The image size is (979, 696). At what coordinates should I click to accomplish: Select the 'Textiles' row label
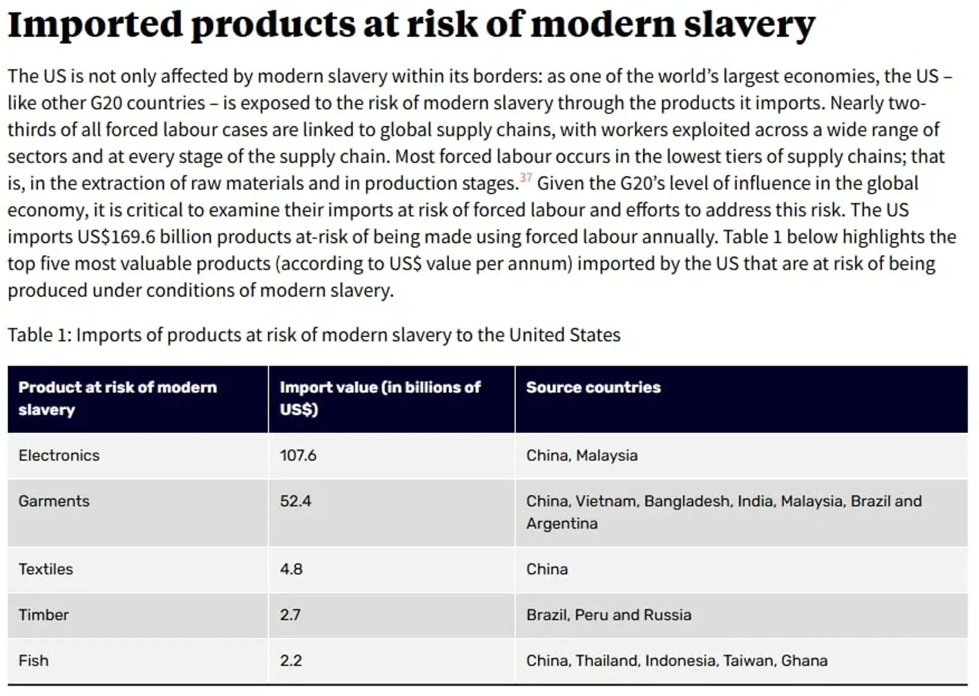click(138, 570)
